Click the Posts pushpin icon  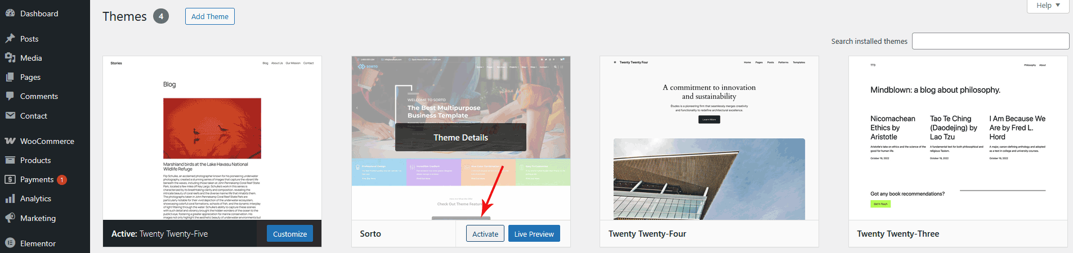pyautogui.click(x=10, y=39)
